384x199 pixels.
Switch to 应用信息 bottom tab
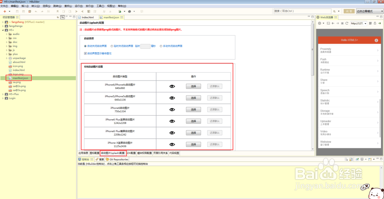(x=83, y=153)
